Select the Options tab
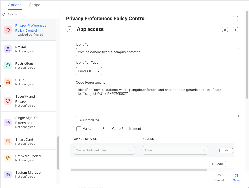Viewport: 249px width, 188px height. click(15, 5)
